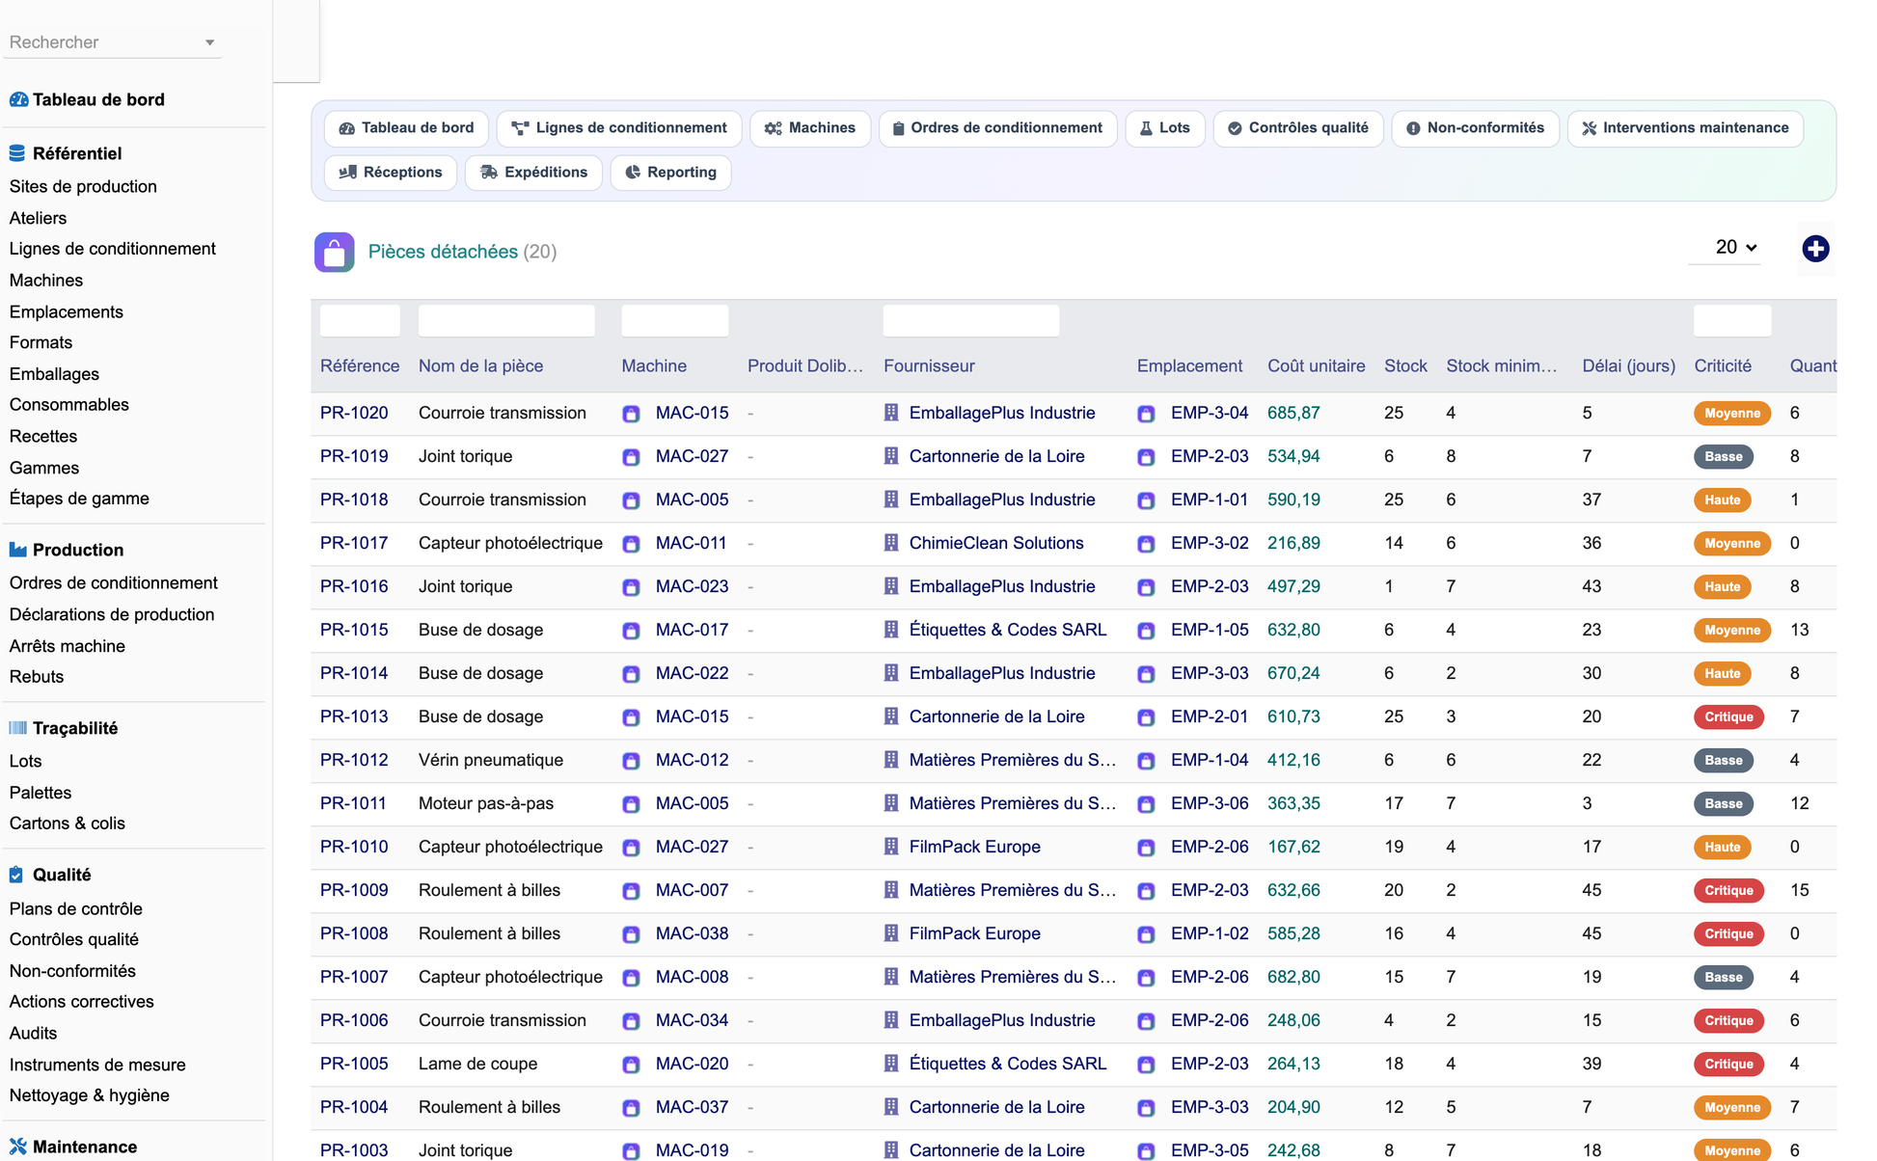Click the Traçabilité barcode icon in sidebar
Screen dimensions: 1877x1161
pyautogui.click(x=18, y=728)
